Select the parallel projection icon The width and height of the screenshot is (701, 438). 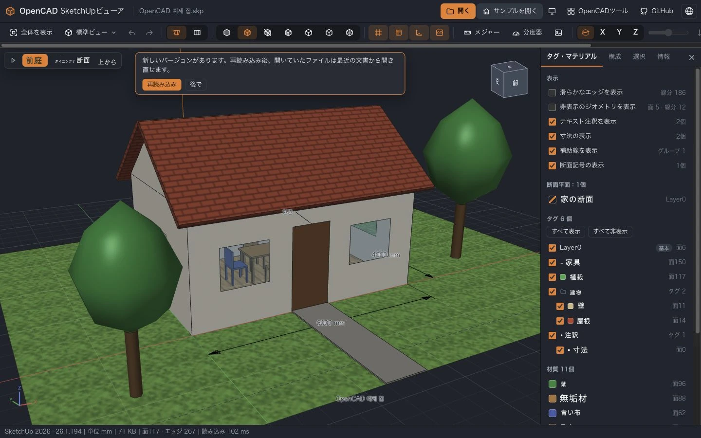(x=197, y=33)
